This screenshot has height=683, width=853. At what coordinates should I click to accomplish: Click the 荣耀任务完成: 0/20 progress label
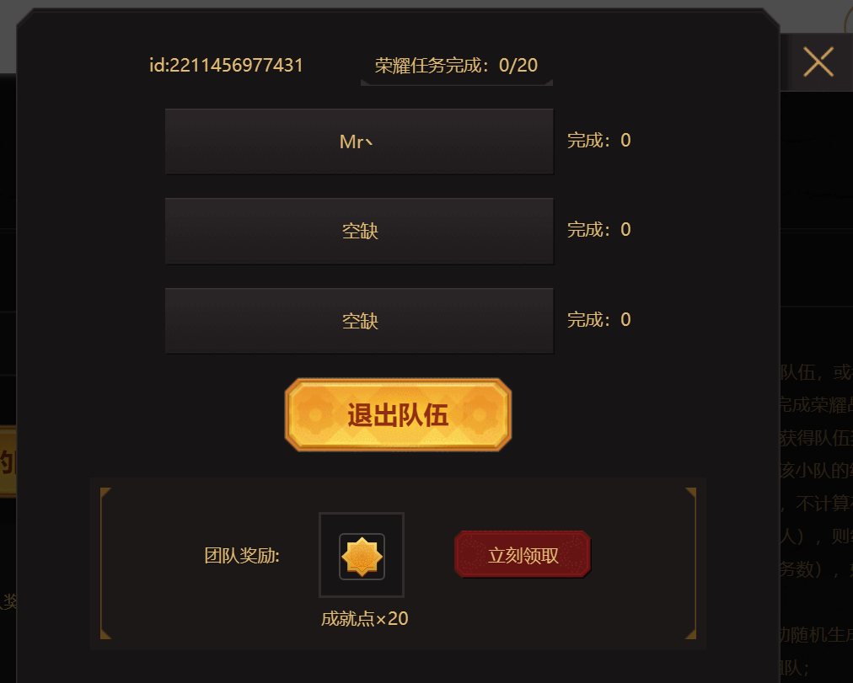[456, 66]
